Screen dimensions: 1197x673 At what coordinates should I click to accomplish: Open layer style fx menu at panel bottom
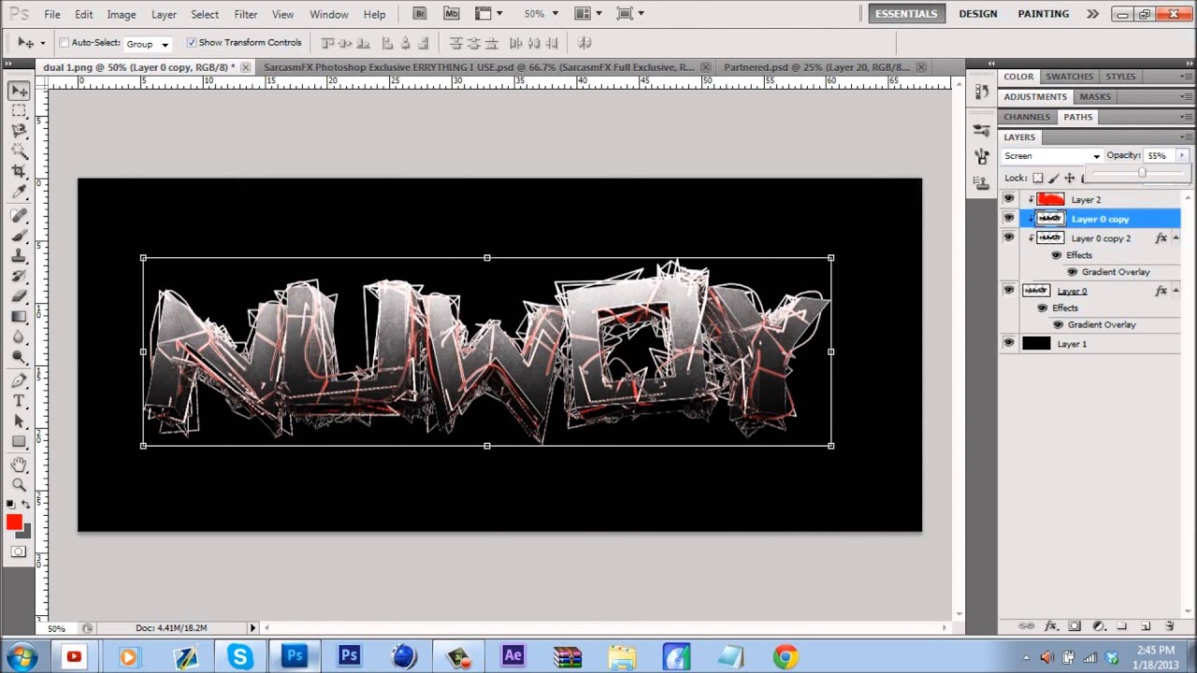coord(1050,626)
